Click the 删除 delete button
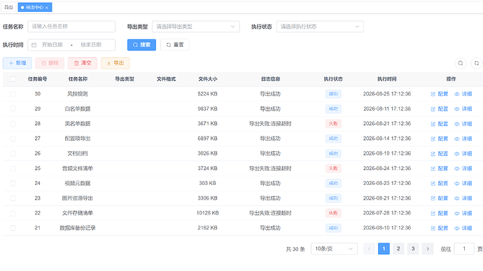The width and height of the screenshot is (483, 271). point(50,63)
